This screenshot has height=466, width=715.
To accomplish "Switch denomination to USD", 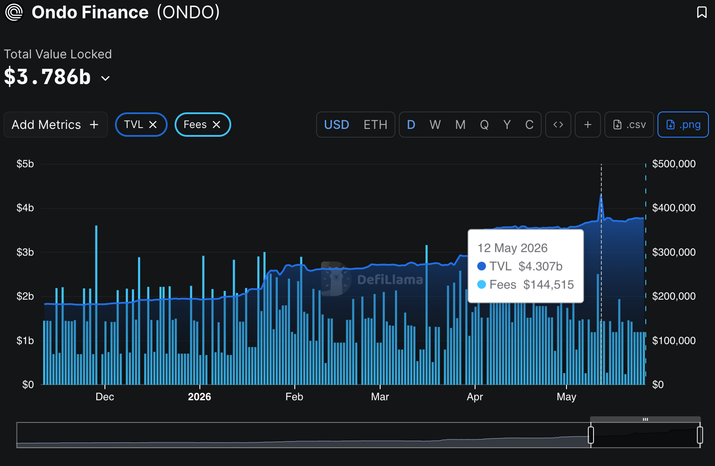I will 337,125.
